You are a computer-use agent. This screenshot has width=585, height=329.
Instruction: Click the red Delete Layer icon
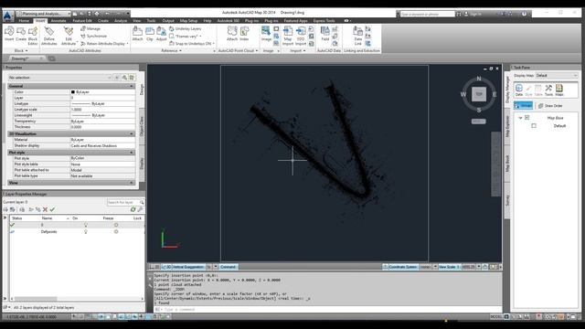click(x=45, y=209)
